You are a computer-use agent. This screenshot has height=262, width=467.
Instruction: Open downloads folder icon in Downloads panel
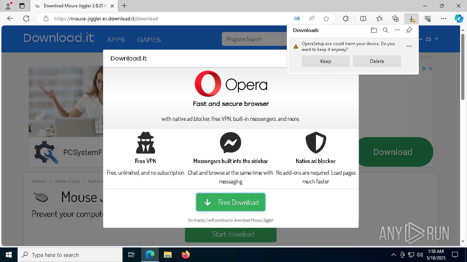tap(374, 30)
